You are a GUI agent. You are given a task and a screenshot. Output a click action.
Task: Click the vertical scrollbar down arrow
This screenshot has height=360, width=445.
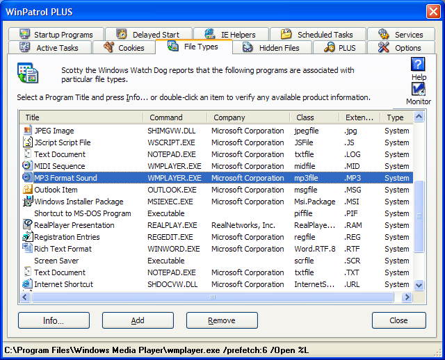click(419, 285)
